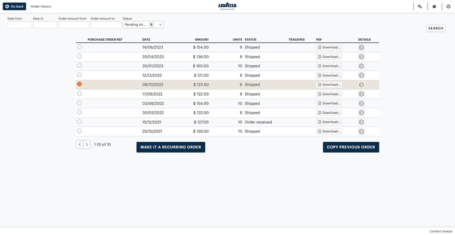Viewport: 455px width, 235px height.
Task: Go to previous page of orders
Action: pyautogui.click(x=80, y=144)
